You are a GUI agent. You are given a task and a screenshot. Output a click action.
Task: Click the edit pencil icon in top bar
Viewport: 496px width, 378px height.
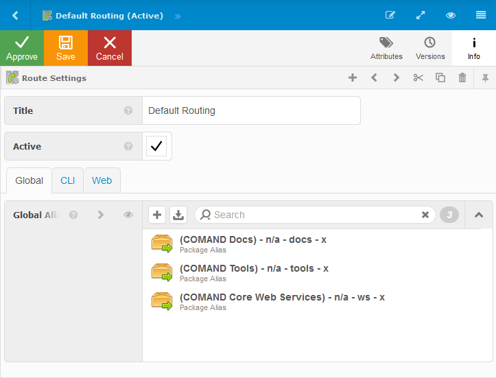[x=390, y=15]
